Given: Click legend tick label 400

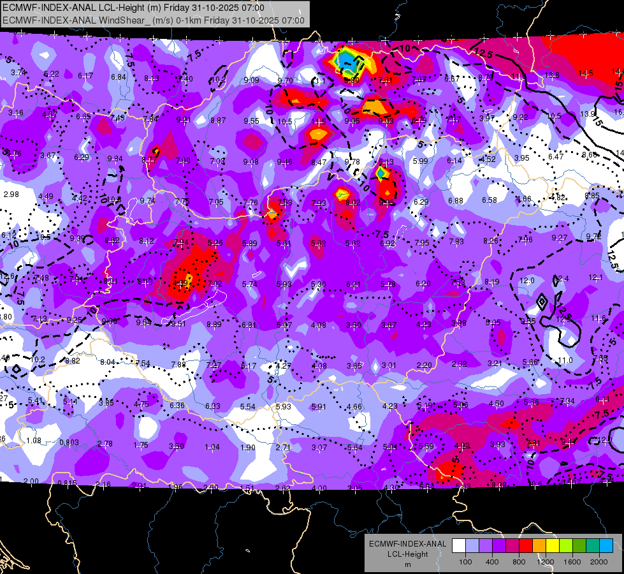Looking at the screenshot, I should (x=492, y=562).
